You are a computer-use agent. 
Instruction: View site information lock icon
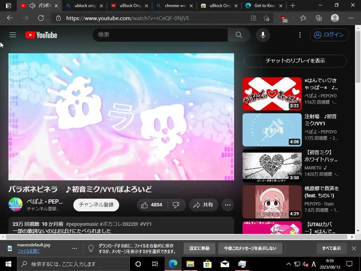59,18
